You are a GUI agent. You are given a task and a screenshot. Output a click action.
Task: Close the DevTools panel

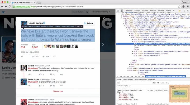coord(188,11)
